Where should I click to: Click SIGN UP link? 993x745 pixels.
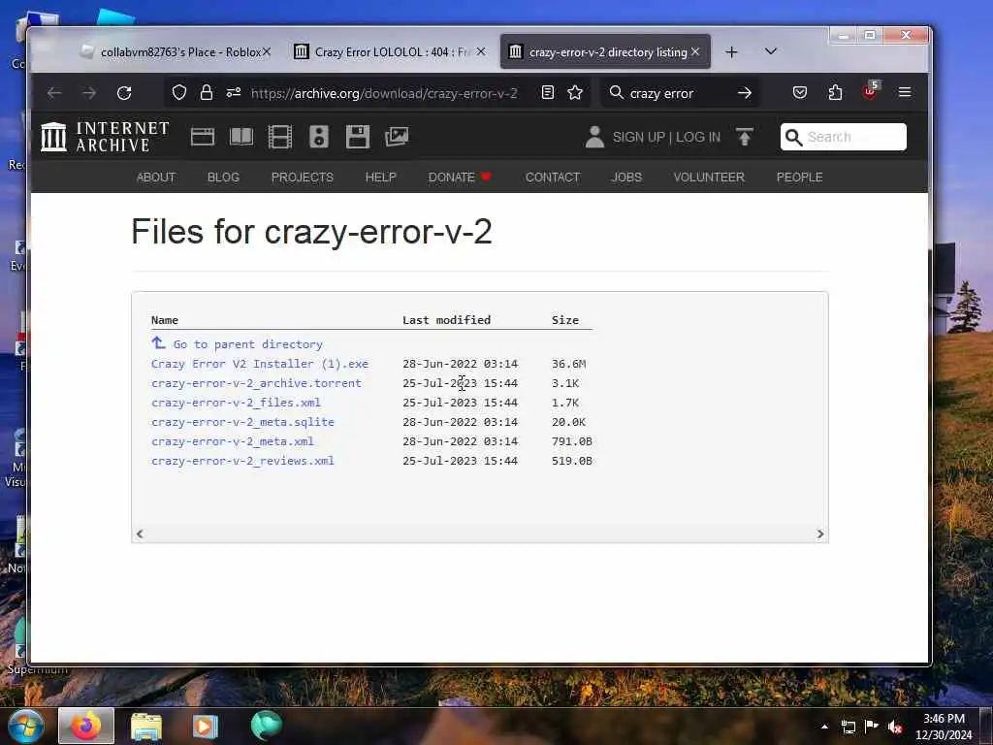638,137
